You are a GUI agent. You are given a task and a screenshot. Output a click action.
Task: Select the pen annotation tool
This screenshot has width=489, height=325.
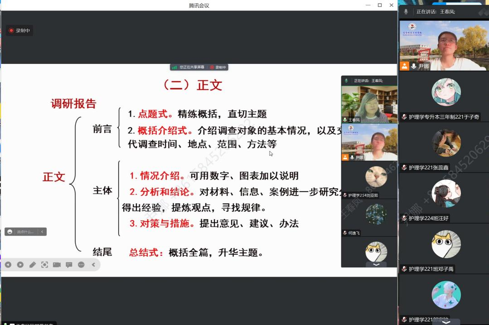click(x=32, y=265)
